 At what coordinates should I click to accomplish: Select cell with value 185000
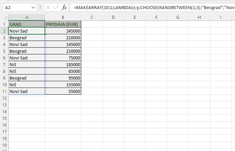point(63,64)
